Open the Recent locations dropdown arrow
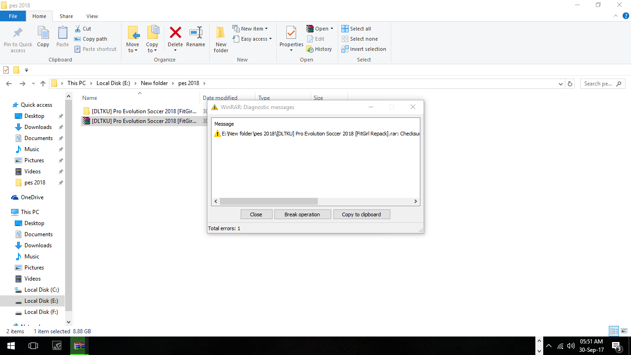 [x=33, y=84]
